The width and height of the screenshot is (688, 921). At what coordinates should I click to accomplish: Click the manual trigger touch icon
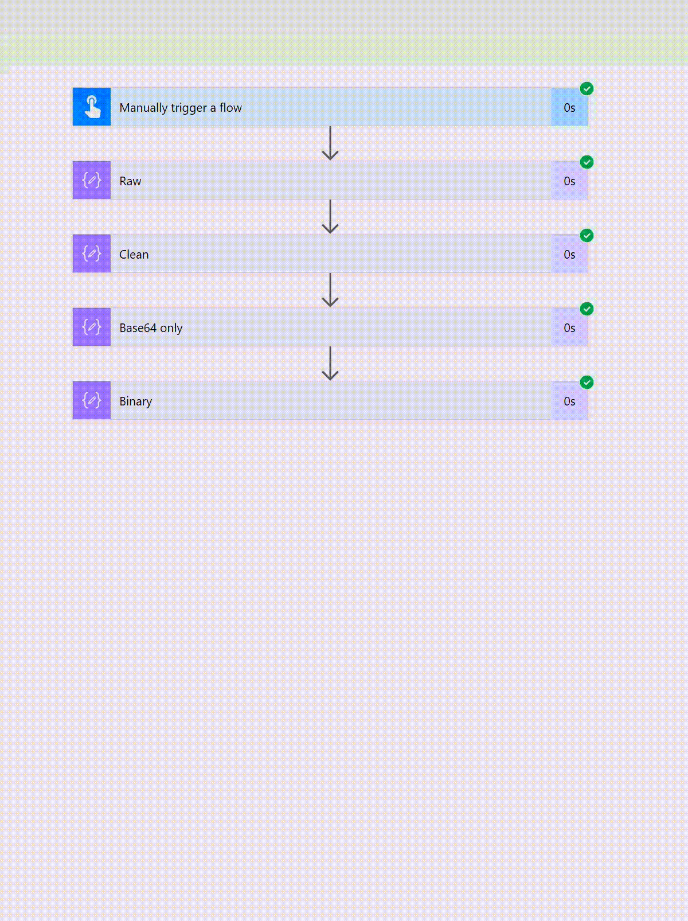point(91,107)
